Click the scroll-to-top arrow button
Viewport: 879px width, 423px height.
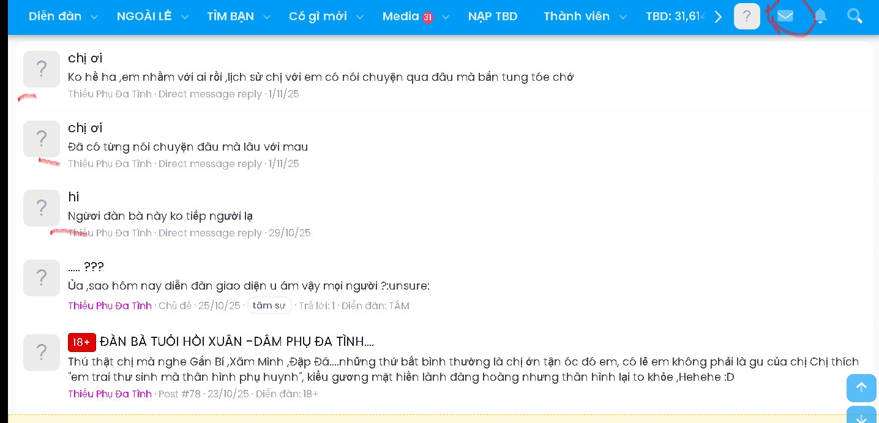861,387
